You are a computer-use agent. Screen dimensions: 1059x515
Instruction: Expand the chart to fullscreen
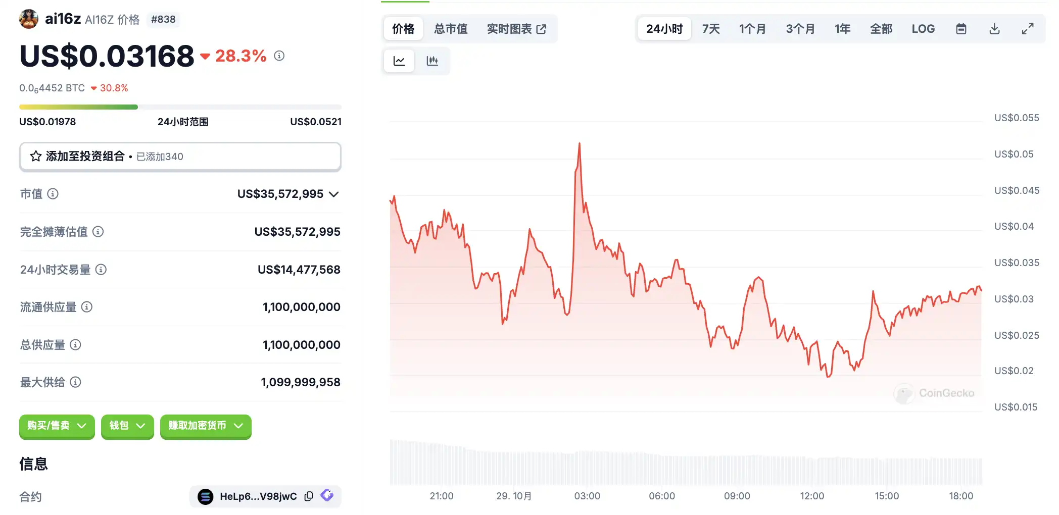(x=1027, y=29)
